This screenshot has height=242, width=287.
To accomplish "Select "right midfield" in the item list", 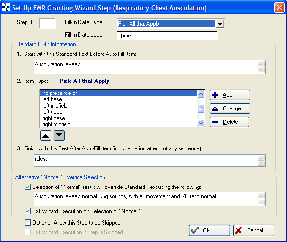I will pos(118,124).
